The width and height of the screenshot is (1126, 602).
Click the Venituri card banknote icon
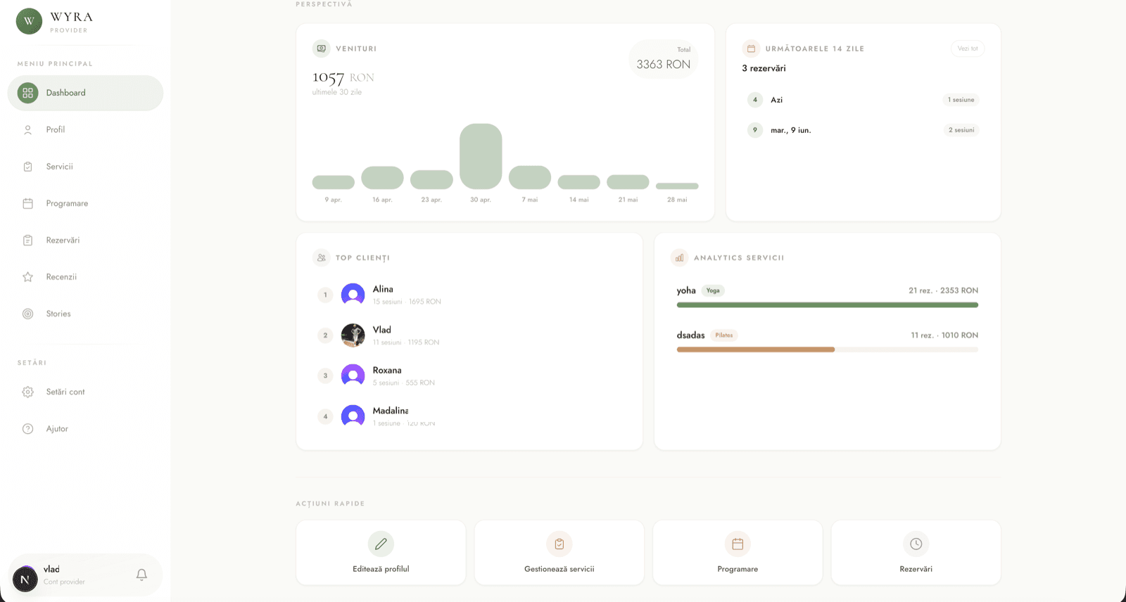pos(322,49)
